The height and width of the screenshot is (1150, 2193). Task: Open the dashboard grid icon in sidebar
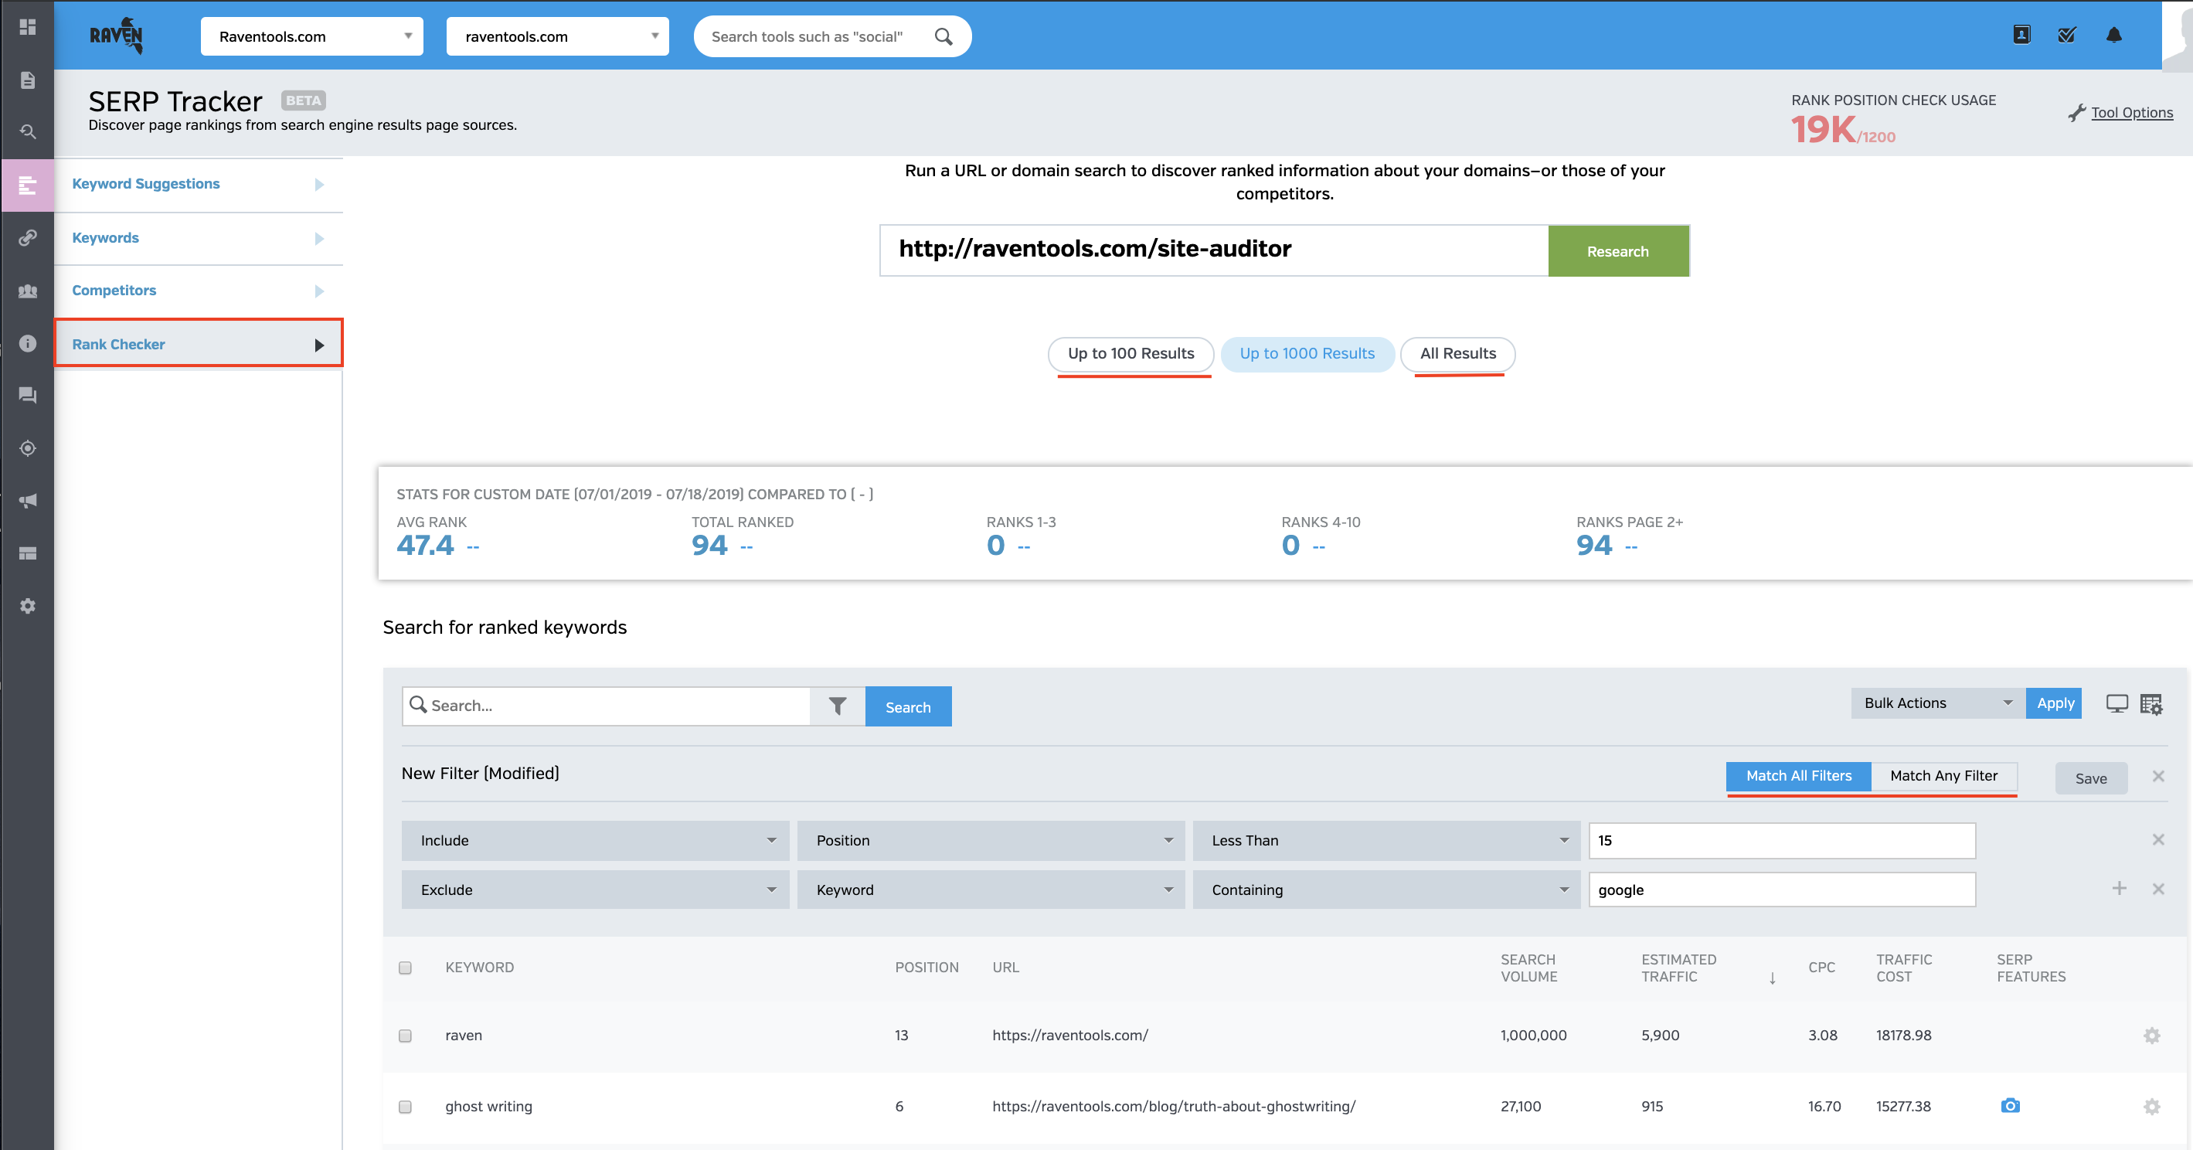click(x=27, y=27)
